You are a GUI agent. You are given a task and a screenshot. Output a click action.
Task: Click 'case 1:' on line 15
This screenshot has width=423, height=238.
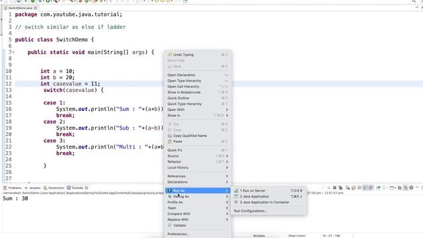pyautogui.click(x=54, y=103)
